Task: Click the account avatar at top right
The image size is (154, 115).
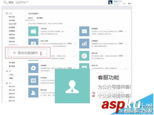Action: coord(110,2)
